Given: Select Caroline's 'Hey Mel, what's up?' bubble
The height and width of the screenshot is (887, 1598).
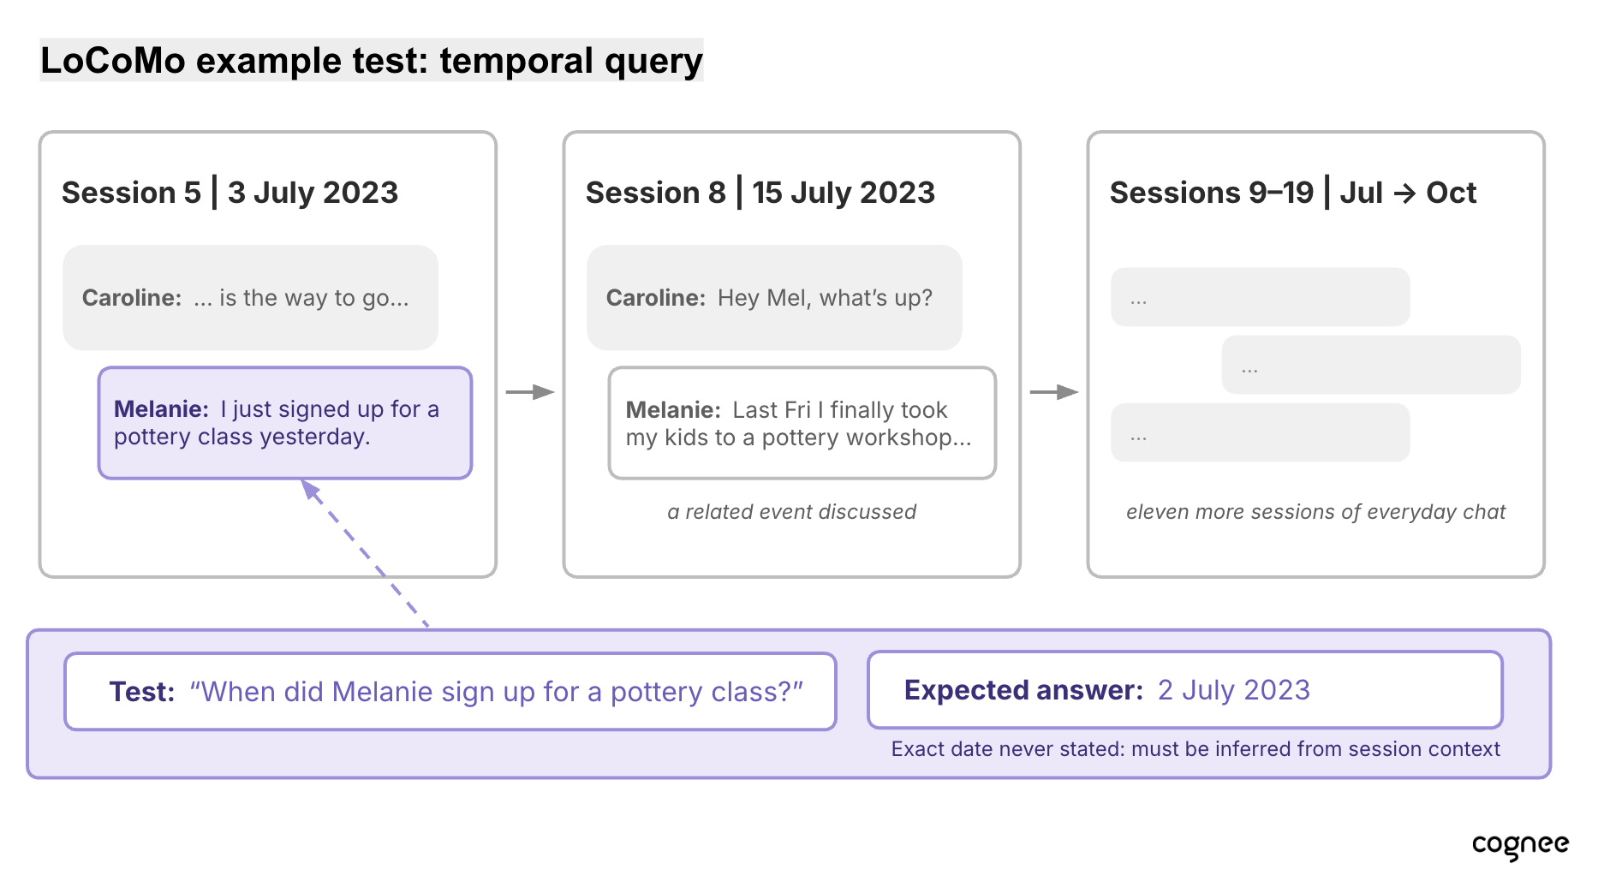Looking at the screenshot, I should click(774, 298).
